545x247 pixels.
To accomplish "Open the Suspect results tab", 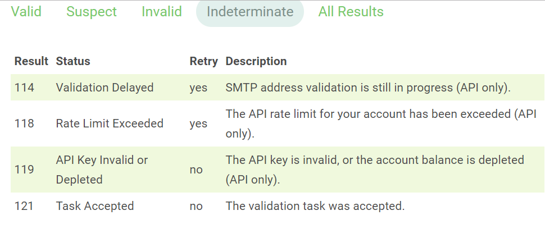I will tap(91, 12).
